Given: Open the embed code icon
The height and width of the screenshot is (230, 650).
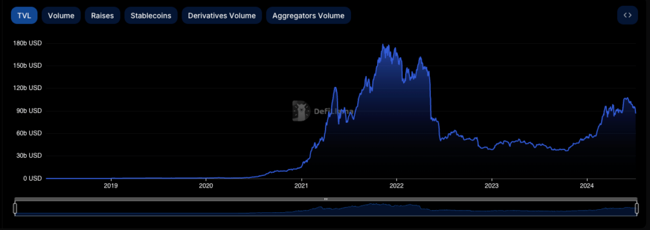Looking at the screenshot, I should pyautogui.click(x=627, y=15).
